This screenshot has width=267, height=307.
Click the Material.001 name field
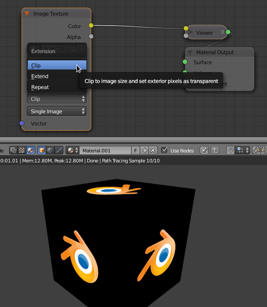tap(105, 150)
